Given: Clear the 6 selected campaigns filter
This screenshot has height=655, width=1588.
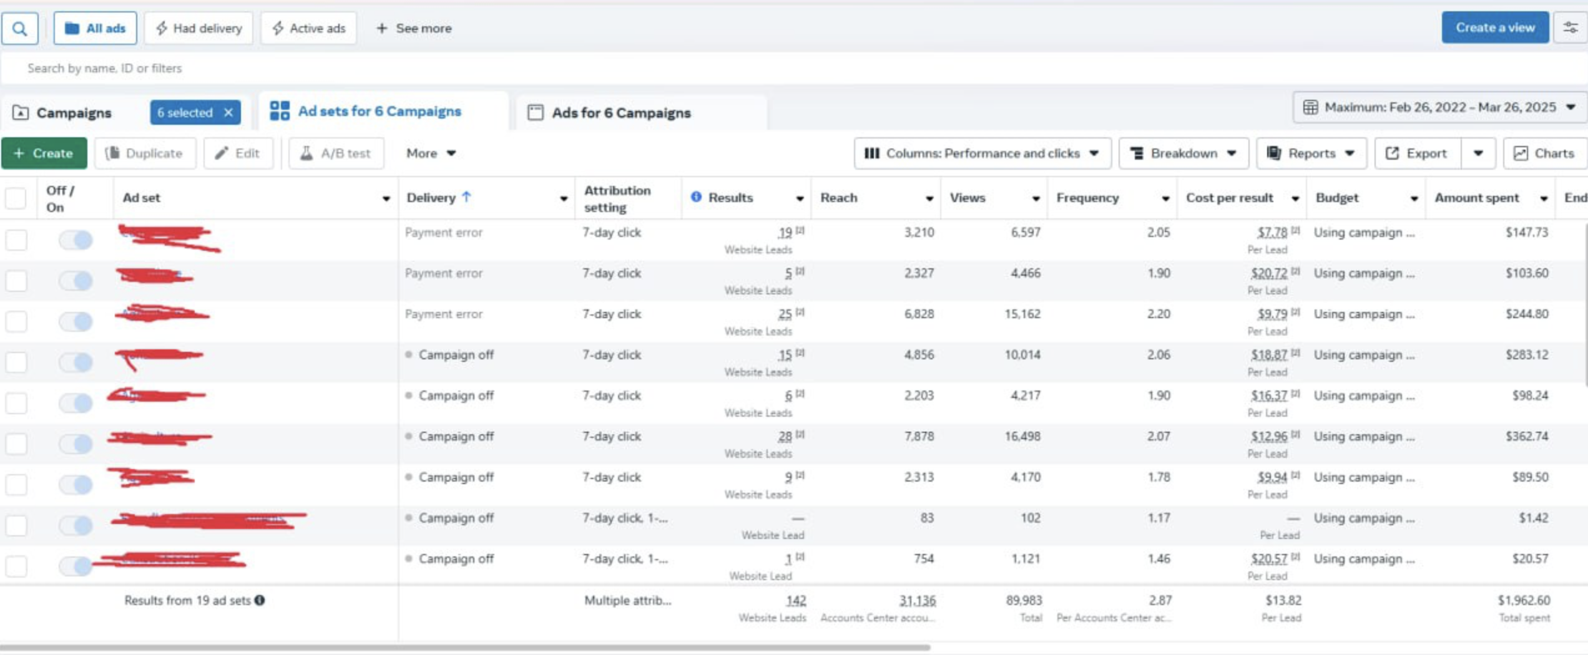Looking at the screenshot, I should (x=228, y=112).
